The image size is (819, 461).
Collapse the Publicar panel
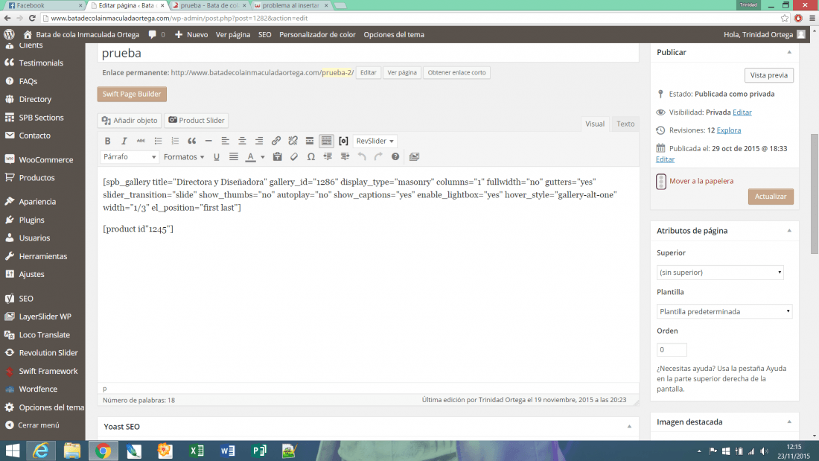(x=789, y=52)
